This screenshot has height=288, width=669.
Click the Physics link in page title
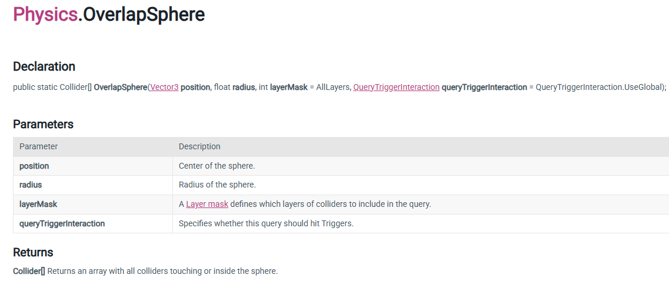tap(45, 15)
